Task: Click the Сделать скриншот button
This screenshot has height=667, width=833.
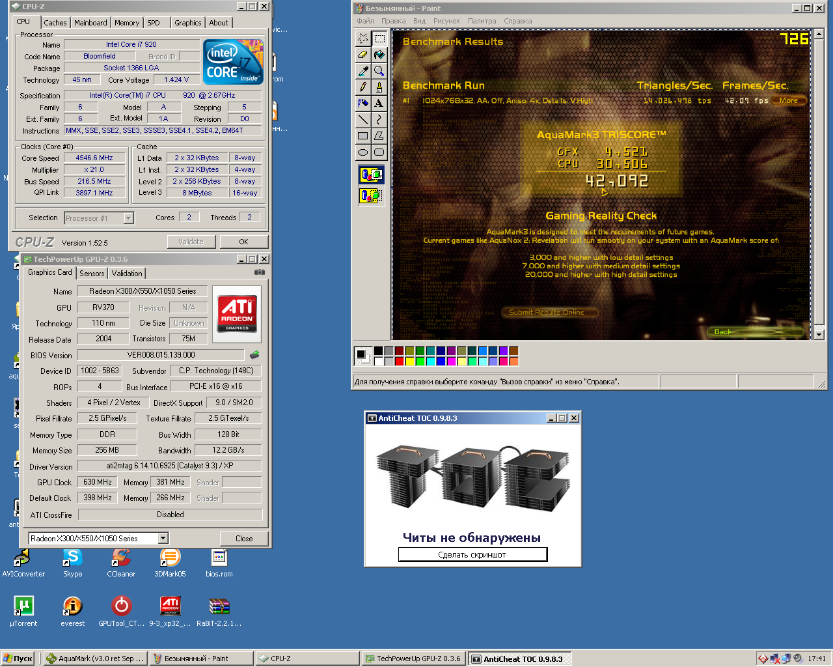Action: pyautogui.click(x=472, y=555)
